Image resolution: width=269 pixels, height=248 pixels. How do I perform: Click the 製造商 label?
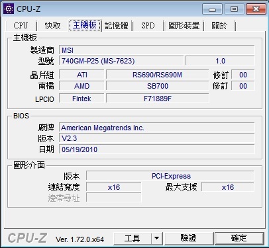point(42,50)
